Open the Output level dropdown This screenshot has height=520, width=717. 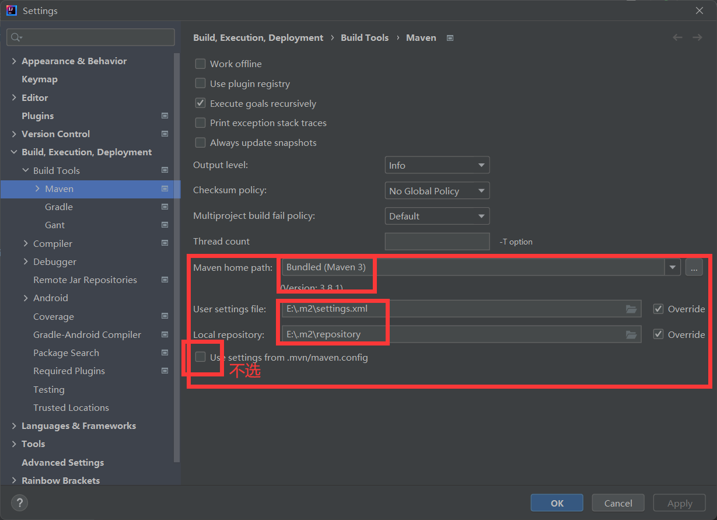tap(437, 165)
